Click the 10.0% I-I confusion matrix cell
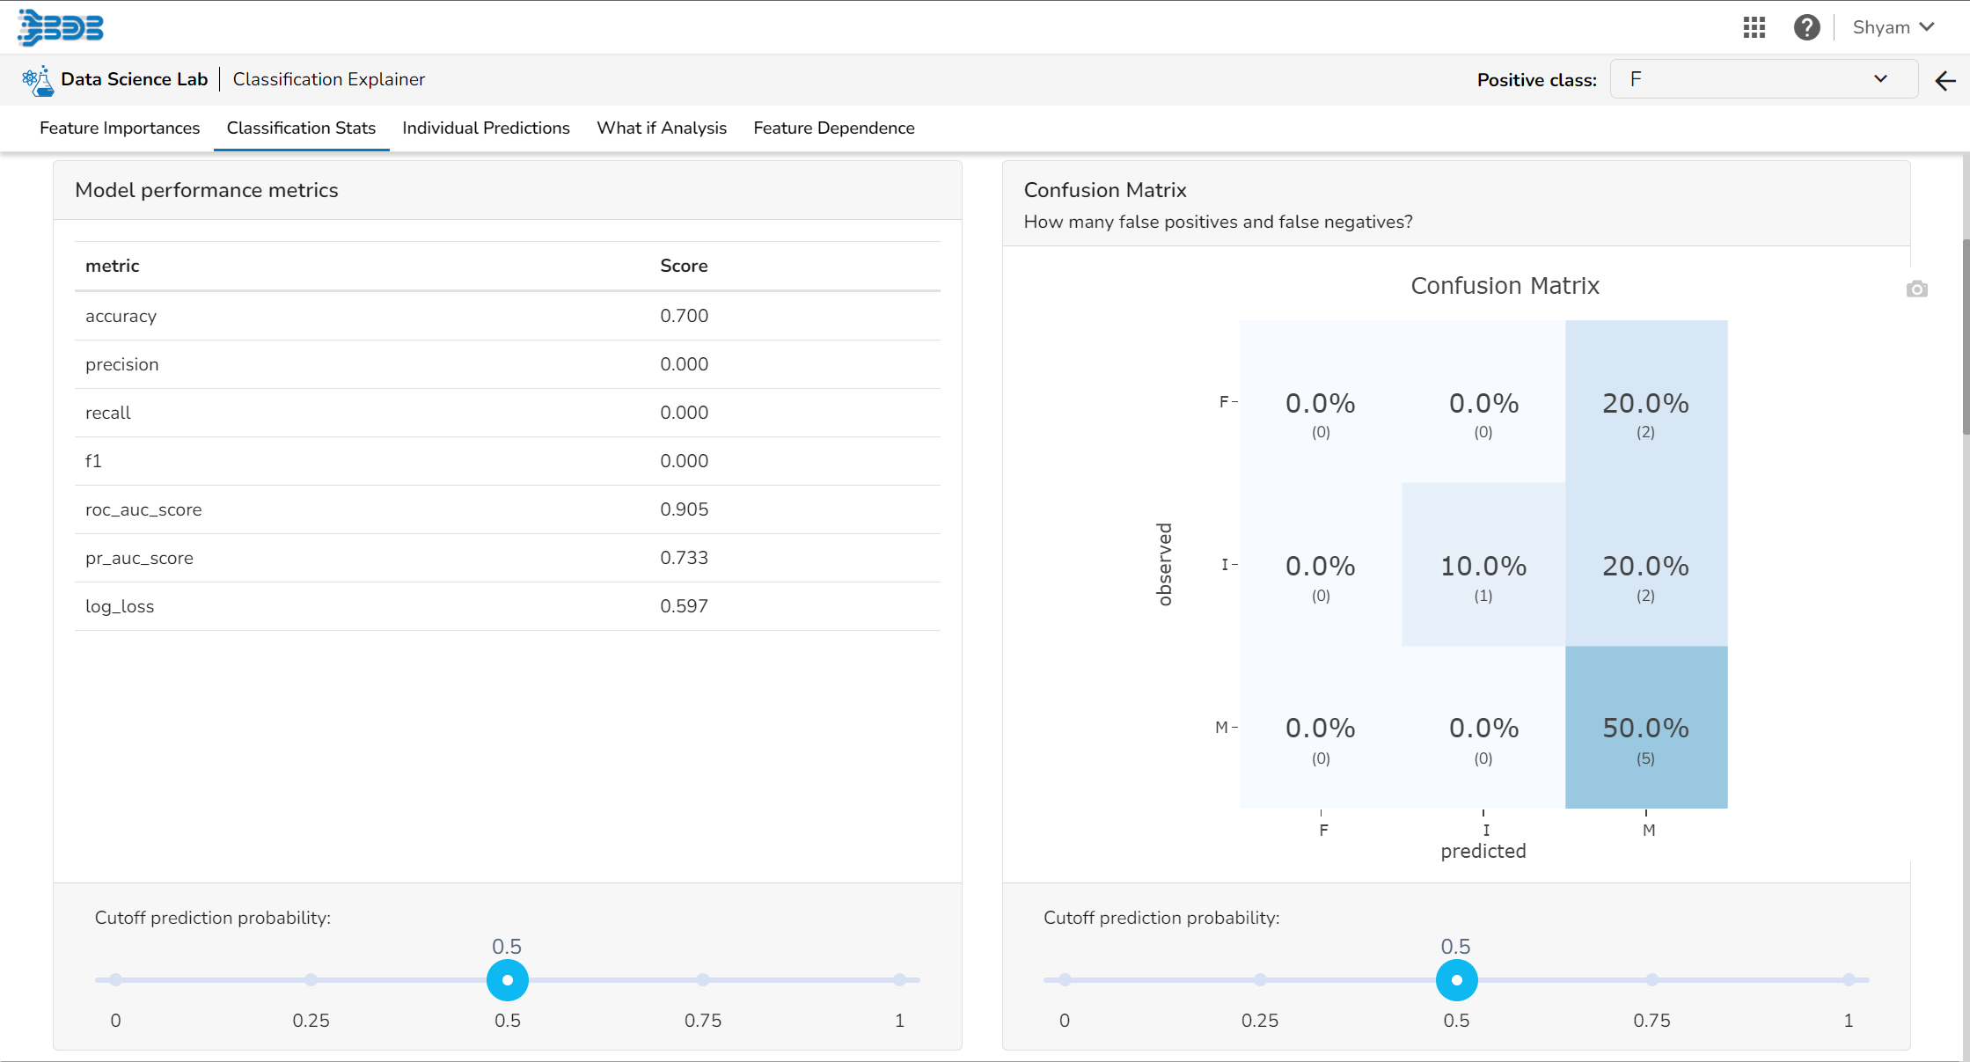1970x1062 pixels. [x=1483, y=565]
